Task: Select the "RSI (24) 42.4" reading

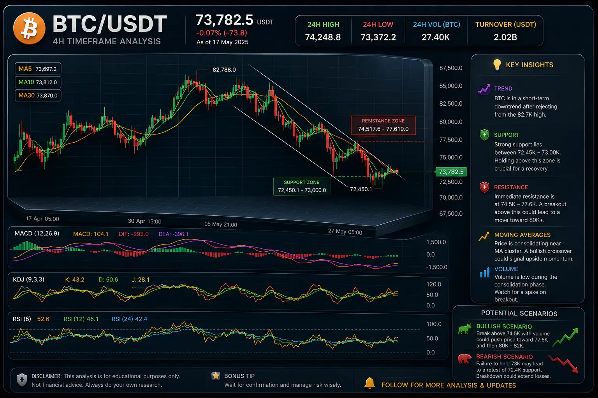Action: pos(129,319)
